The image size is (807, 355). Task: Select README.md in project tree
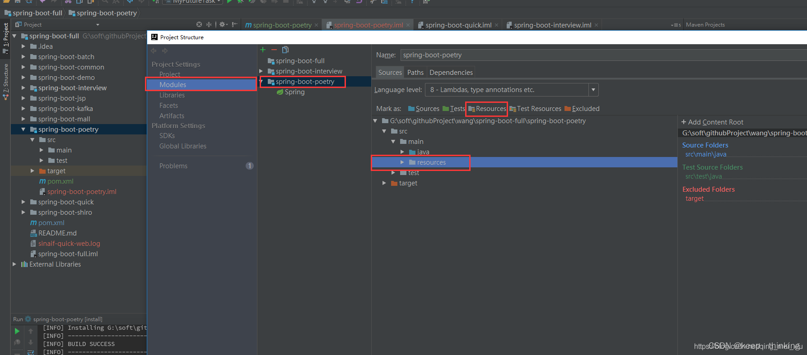pos(53,233)
